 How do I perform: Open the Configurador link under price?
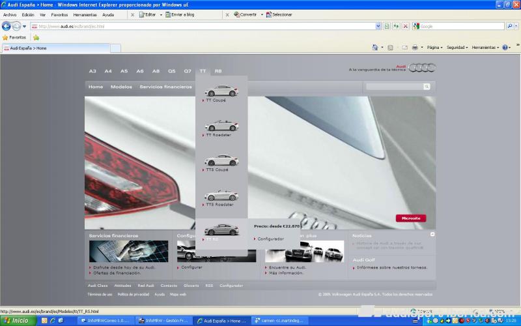(x=271, y=239)
